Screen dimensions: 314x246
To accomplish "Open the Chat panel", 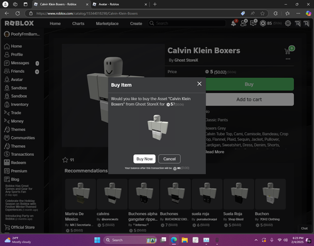I will (x=305, y=228).
